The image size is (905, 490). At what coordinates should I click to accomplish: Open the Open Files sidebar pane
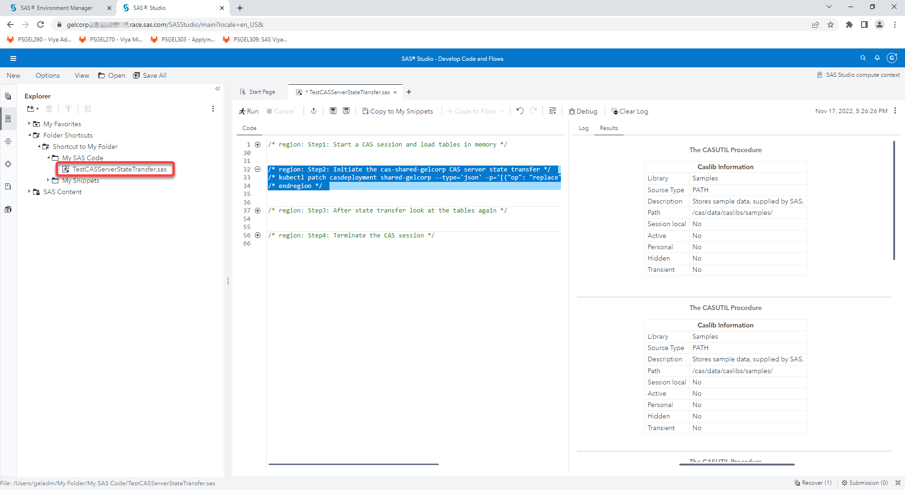click(8, 96)
